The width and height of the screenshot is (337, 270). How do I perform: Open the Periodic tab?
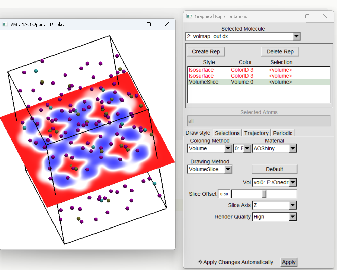click(x=282, y=133)
